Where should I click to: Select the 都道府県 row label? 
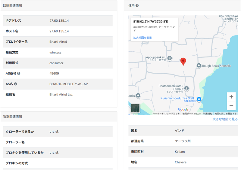click(x=137, y=141)
